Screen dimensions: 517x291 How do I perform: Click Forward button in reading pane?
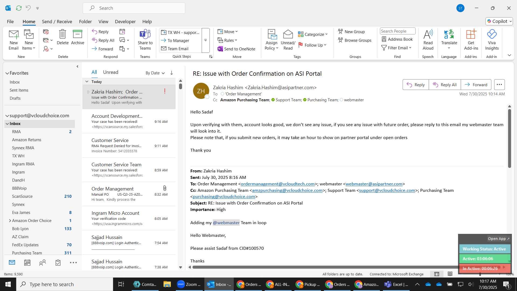[x=476, y=85]
